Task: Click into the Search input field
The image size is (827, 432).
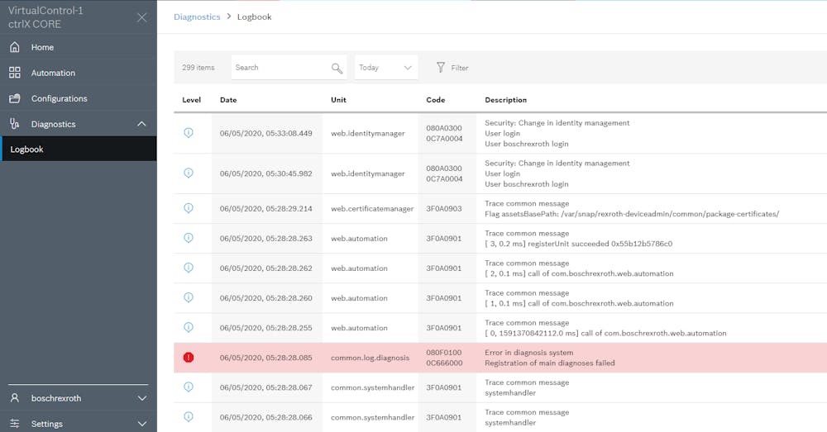Action: pos(280,68)
